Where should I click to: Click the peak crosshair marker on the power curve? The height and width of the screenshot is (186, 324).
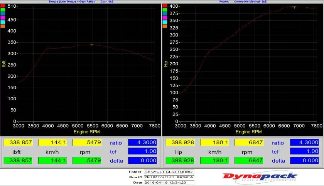[294, 7]
